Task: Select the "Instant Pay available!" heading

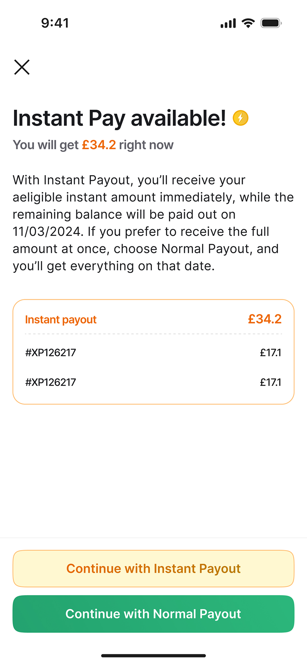Action: (119, 118)
